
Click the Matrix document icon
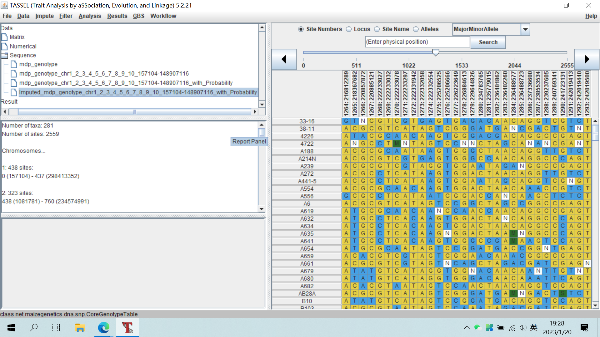point(5,37)
